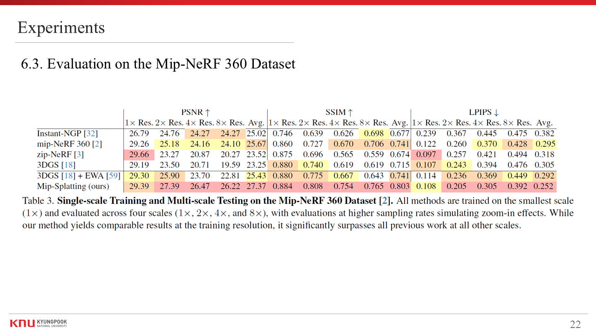Click the PSNR value 19.59
The height and width of the screenshot is (335, 596).
pyautogui.click(x=230, y=165)
